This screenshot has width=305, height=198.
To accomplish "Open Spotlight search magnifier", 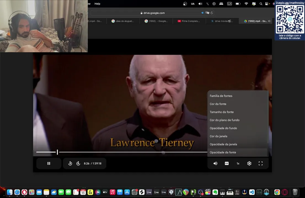I will (261, 4).
